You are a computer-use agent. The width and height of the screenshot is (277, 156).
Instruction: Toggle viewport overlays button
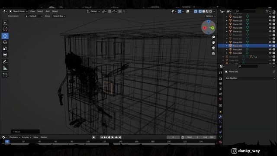187,11
